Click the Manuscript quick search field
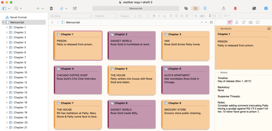272x131 pixels. point(136,8)
